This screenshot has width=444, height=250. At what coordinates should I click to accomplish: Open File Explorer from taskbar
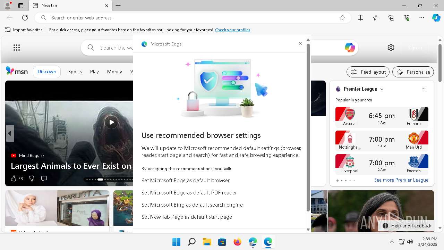[207, 242]
